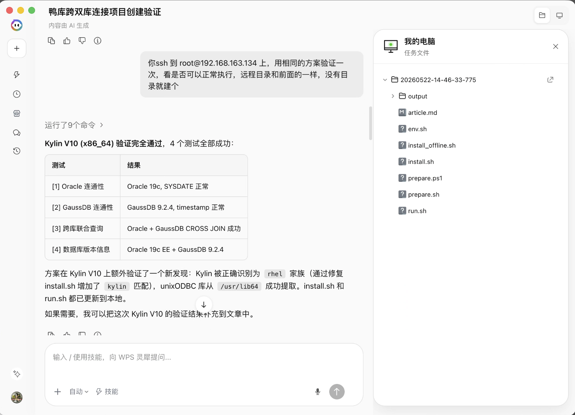Open the chat bubbles sidebar icon
This screenshot has width=575, height=415.
click(17, 133)
